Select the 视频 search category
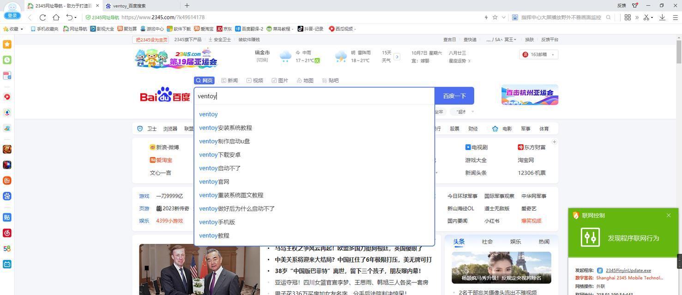682x295 pixels. [255, 81]
